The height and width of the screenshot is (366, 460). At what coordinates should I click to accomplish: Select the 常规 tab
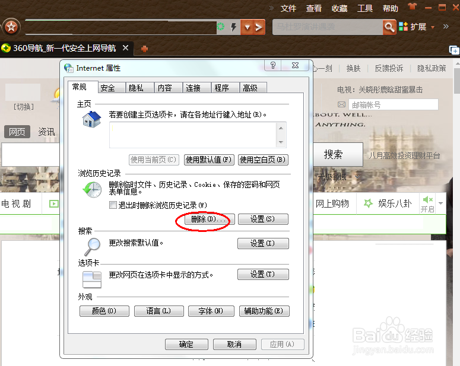tap(83, 87)
